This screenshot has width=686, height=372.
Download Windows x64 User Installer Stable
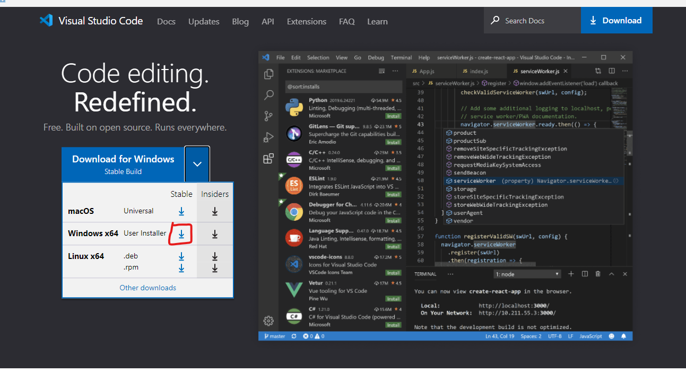click(x=181, y=234)
